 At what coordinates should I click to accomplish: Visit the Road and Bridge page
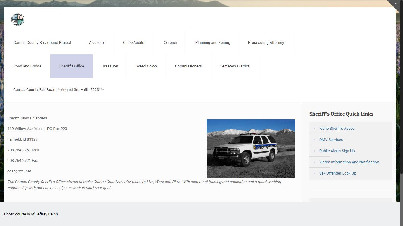(27, 66)
